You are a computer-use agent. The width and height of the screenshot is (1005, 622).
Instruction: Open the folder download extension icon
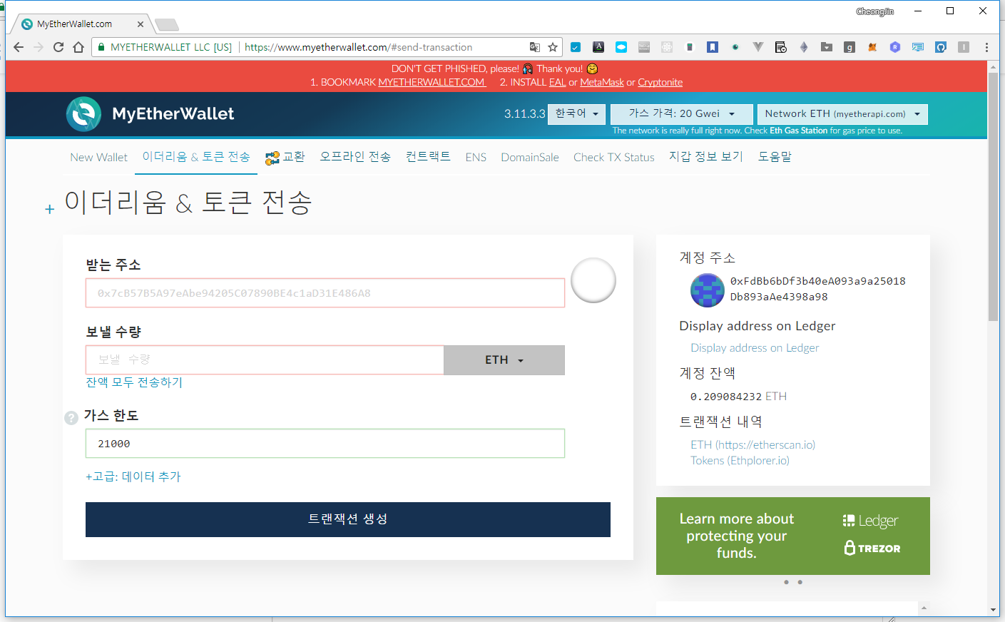(x=827, y=47)
